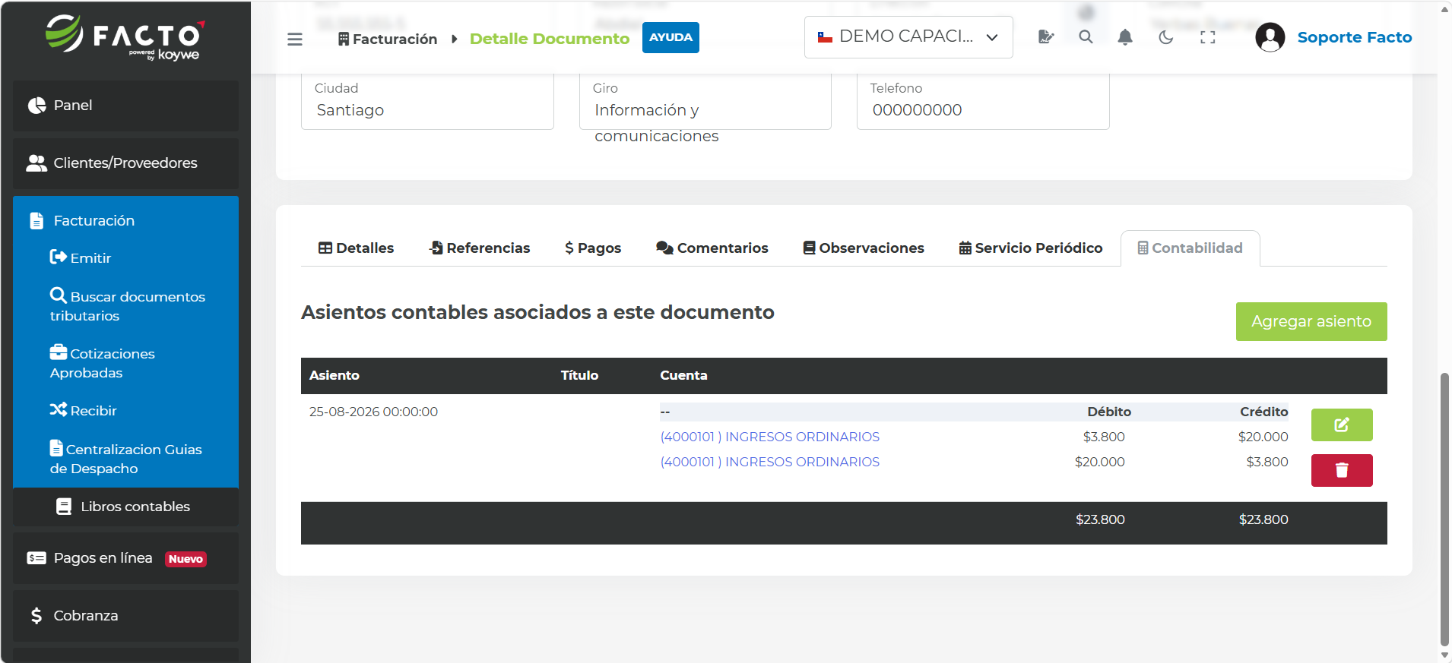This screenshot has height=663, width=1452.
Task: Click the Detalle Documento breadcrumb title
Action: pos(549,39)
